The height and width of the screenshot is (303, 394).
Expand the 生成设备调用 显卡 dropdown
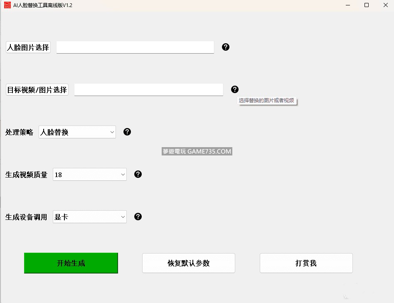click(90, 217)
